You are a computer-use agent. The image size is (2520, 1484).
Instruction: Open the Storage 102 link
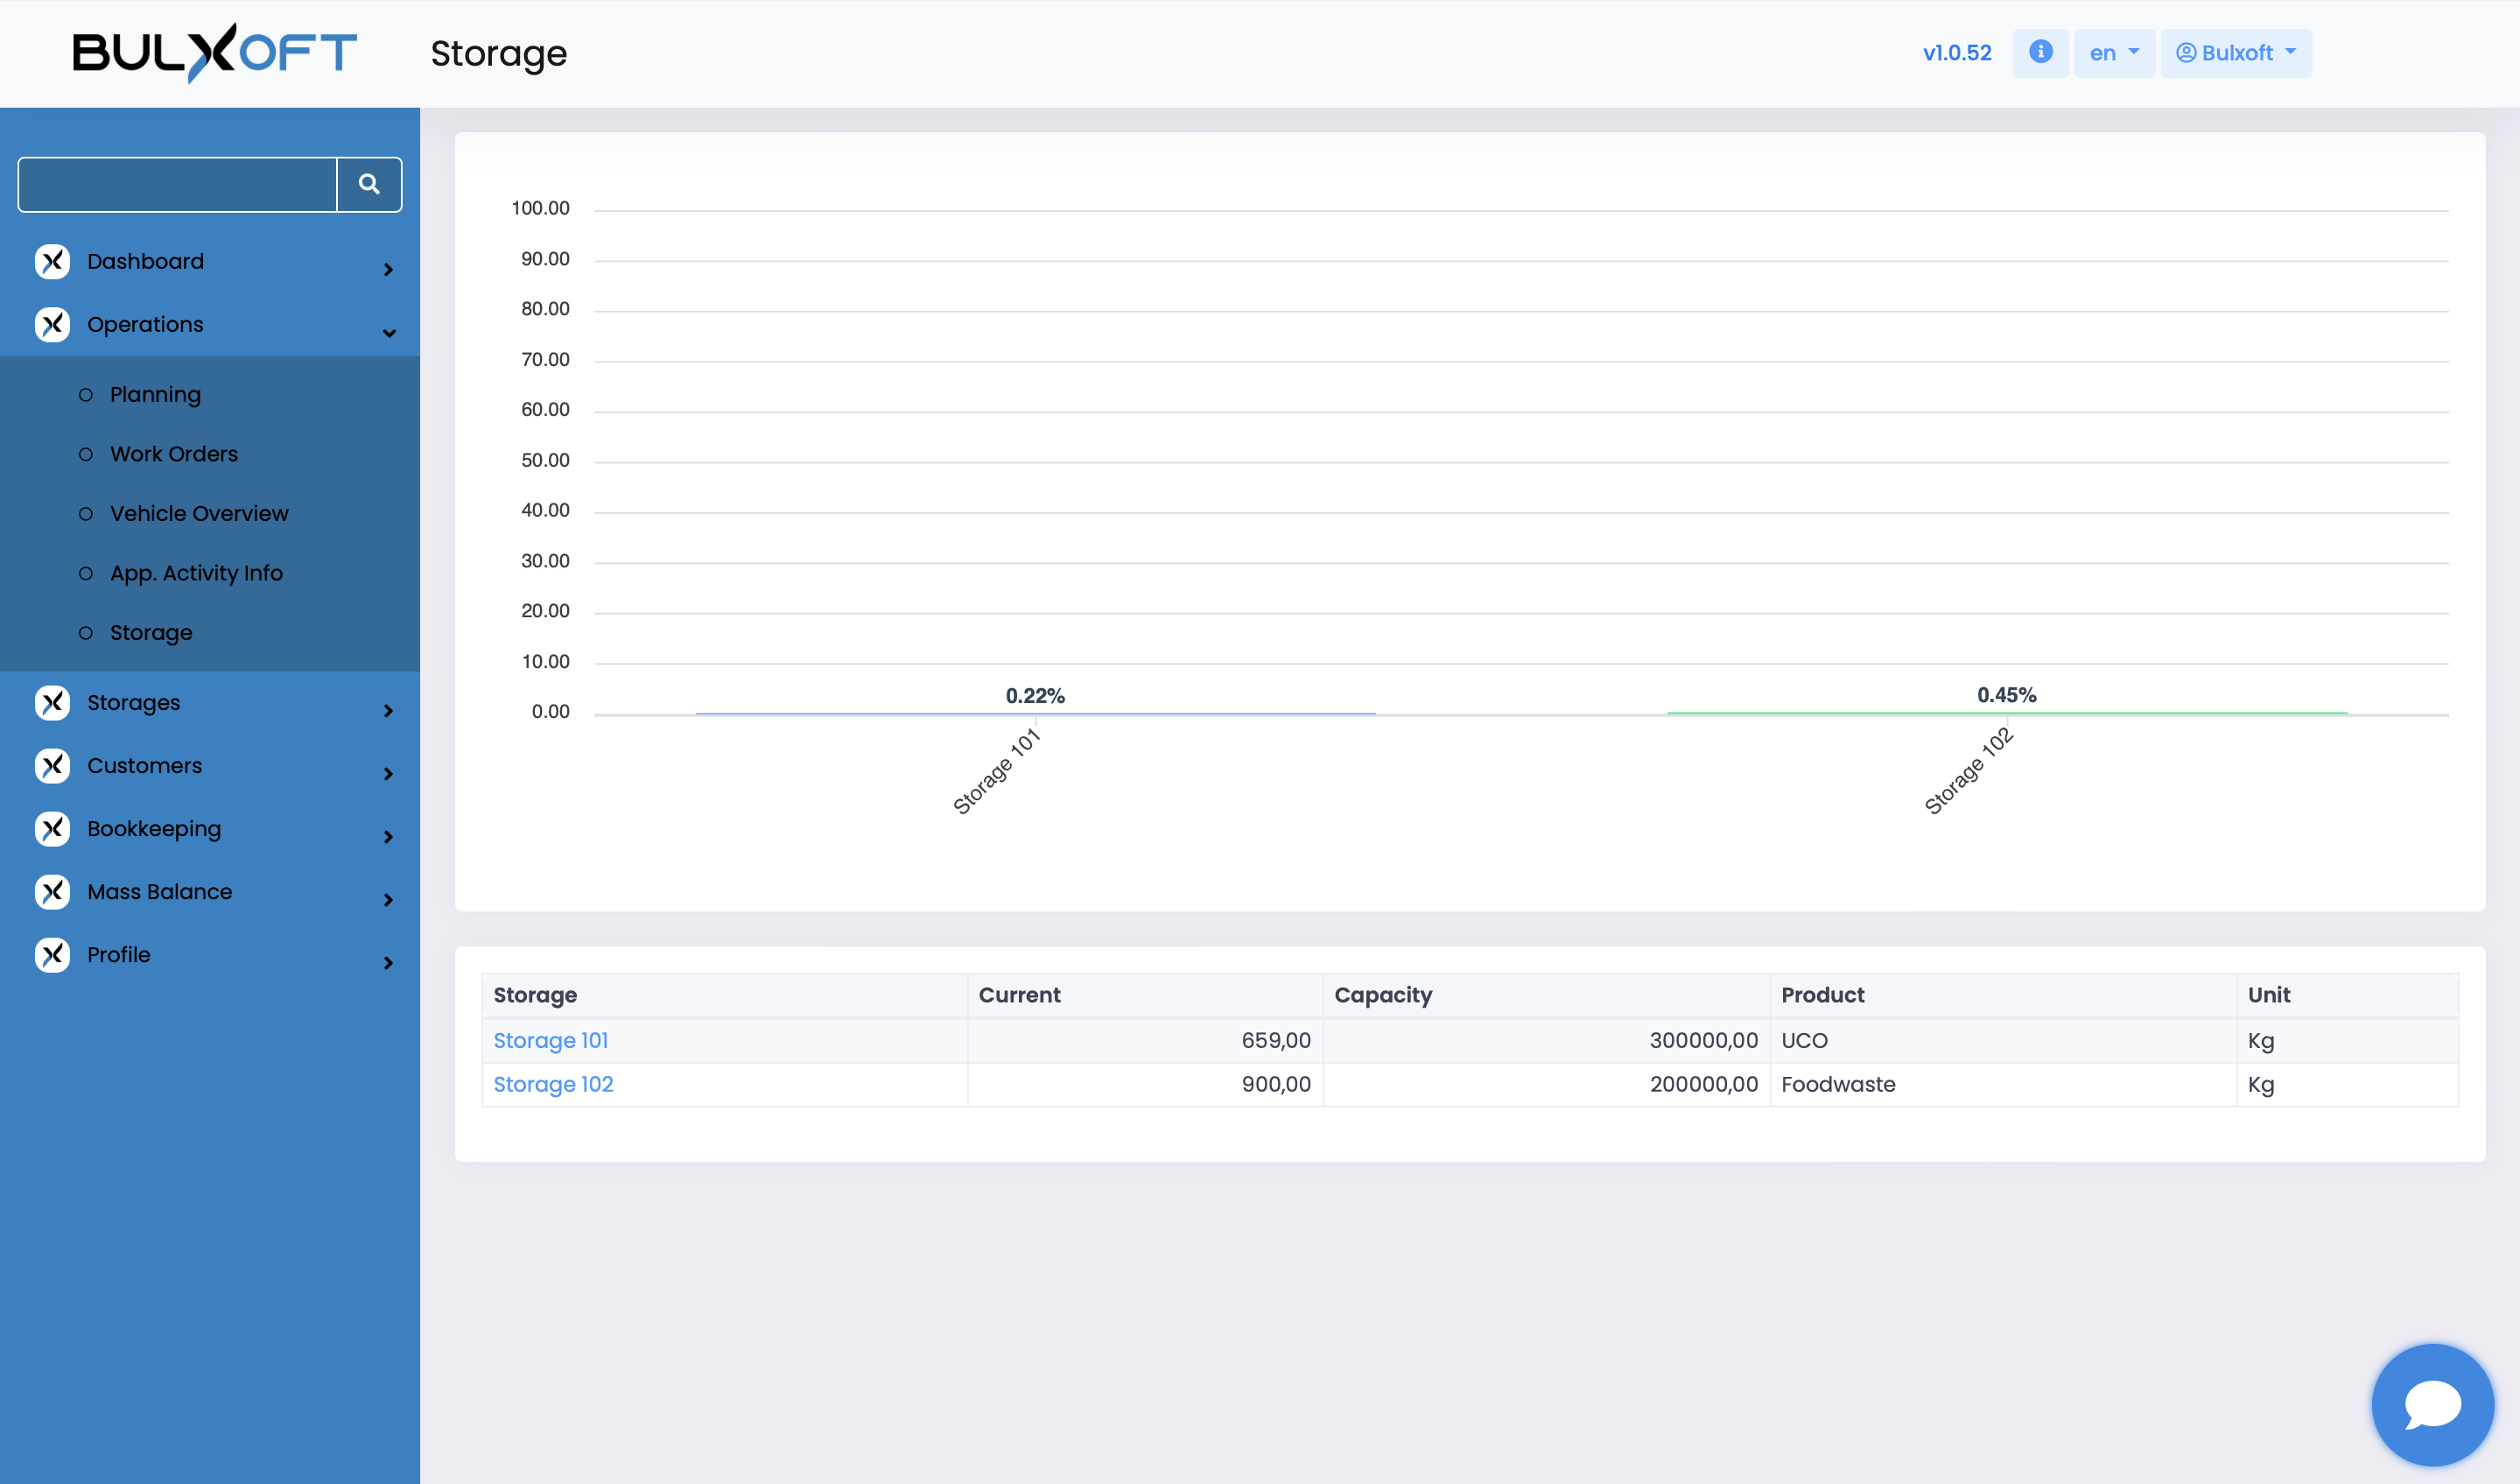point(553,1084)
